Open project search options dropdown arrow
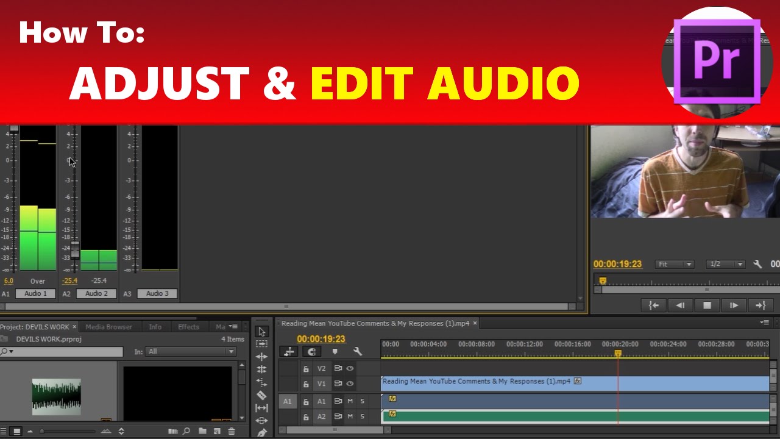 tap(11, 352)
